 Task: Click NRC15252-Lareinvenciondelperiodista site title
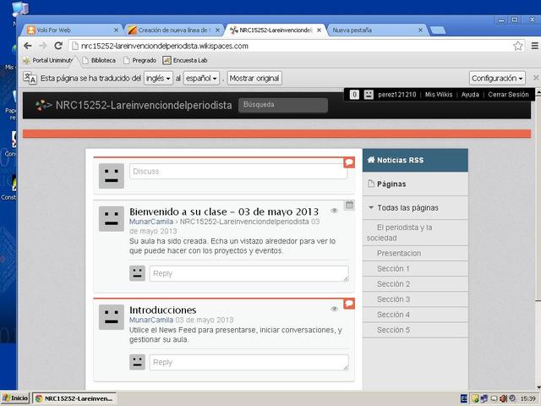(144, 105)
